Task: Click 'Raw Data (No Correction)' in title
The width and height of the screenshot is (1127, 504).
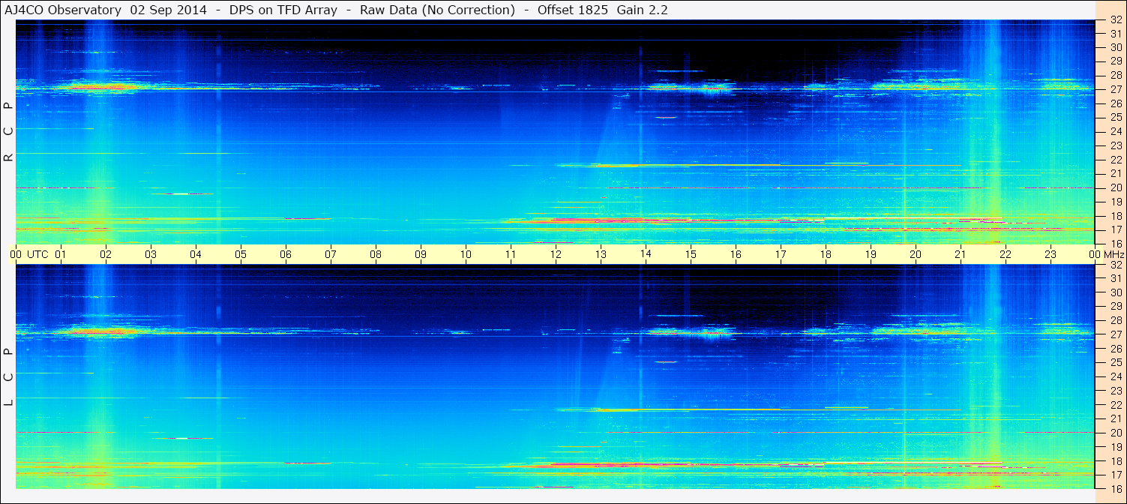Action: (437, 10)
